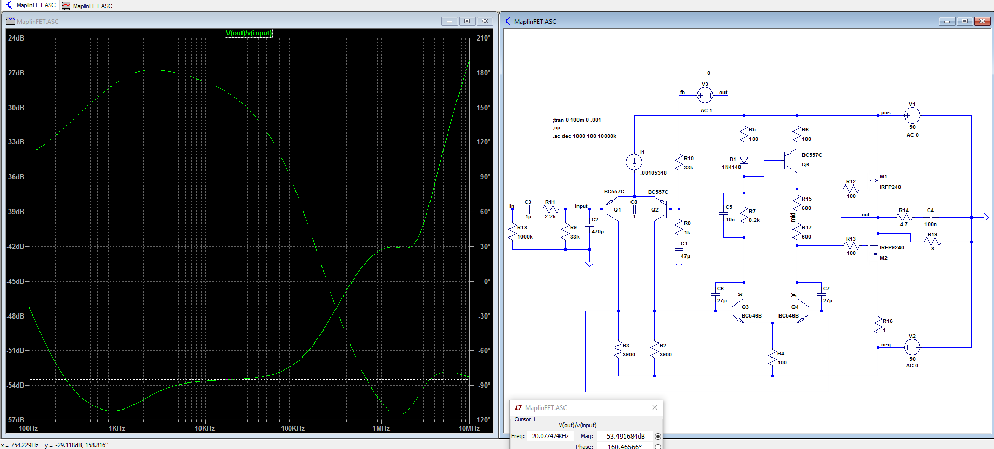
Task: Click the ground symbol below C2
Action: (x=589, y=264)
